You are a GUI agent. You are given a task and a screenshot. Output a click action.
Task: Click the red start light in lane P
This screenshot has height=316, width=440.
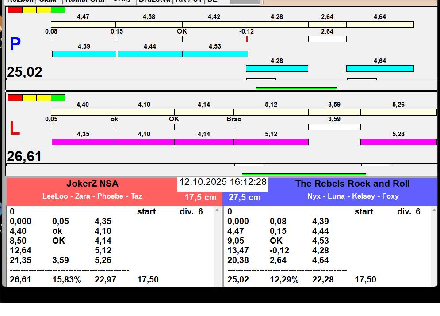pos(15,10)
